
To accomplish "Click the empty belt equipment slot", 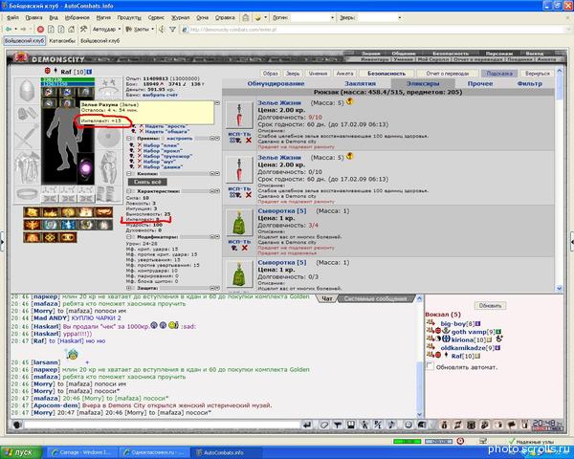I will 27,193.
